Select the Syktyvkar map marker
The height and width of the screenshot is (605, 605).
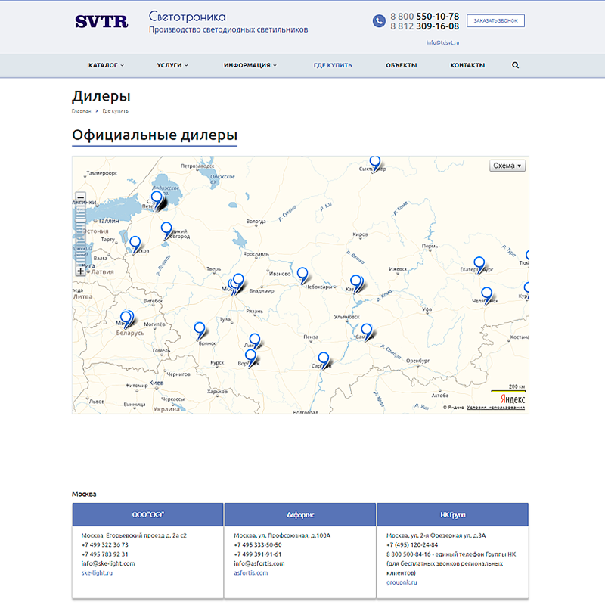(374, 164)
